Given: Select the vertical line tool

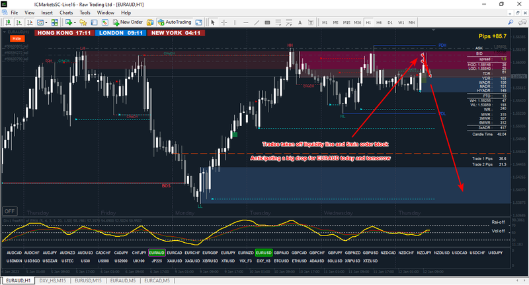Looking at the screenshot, I should [x=235, y=22].
